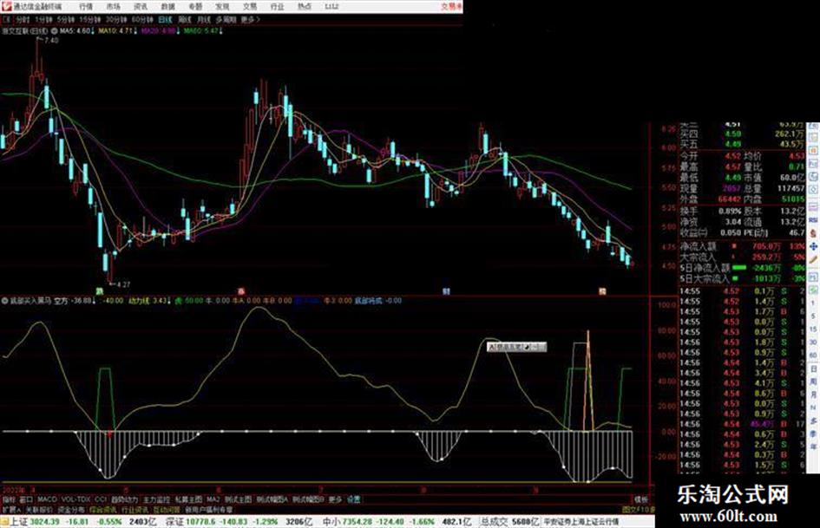Switch chart to 30分钟 period
This screenshot has height=528, width=820.
[115, 19]
